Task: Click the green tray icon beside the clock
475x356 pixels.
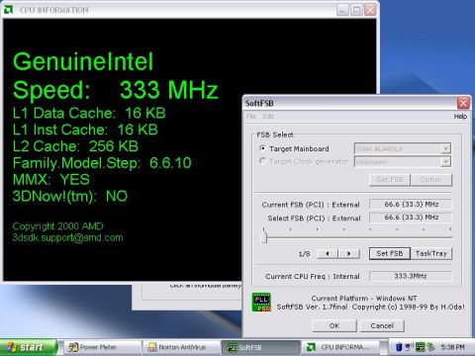Action: coord(431,347)
